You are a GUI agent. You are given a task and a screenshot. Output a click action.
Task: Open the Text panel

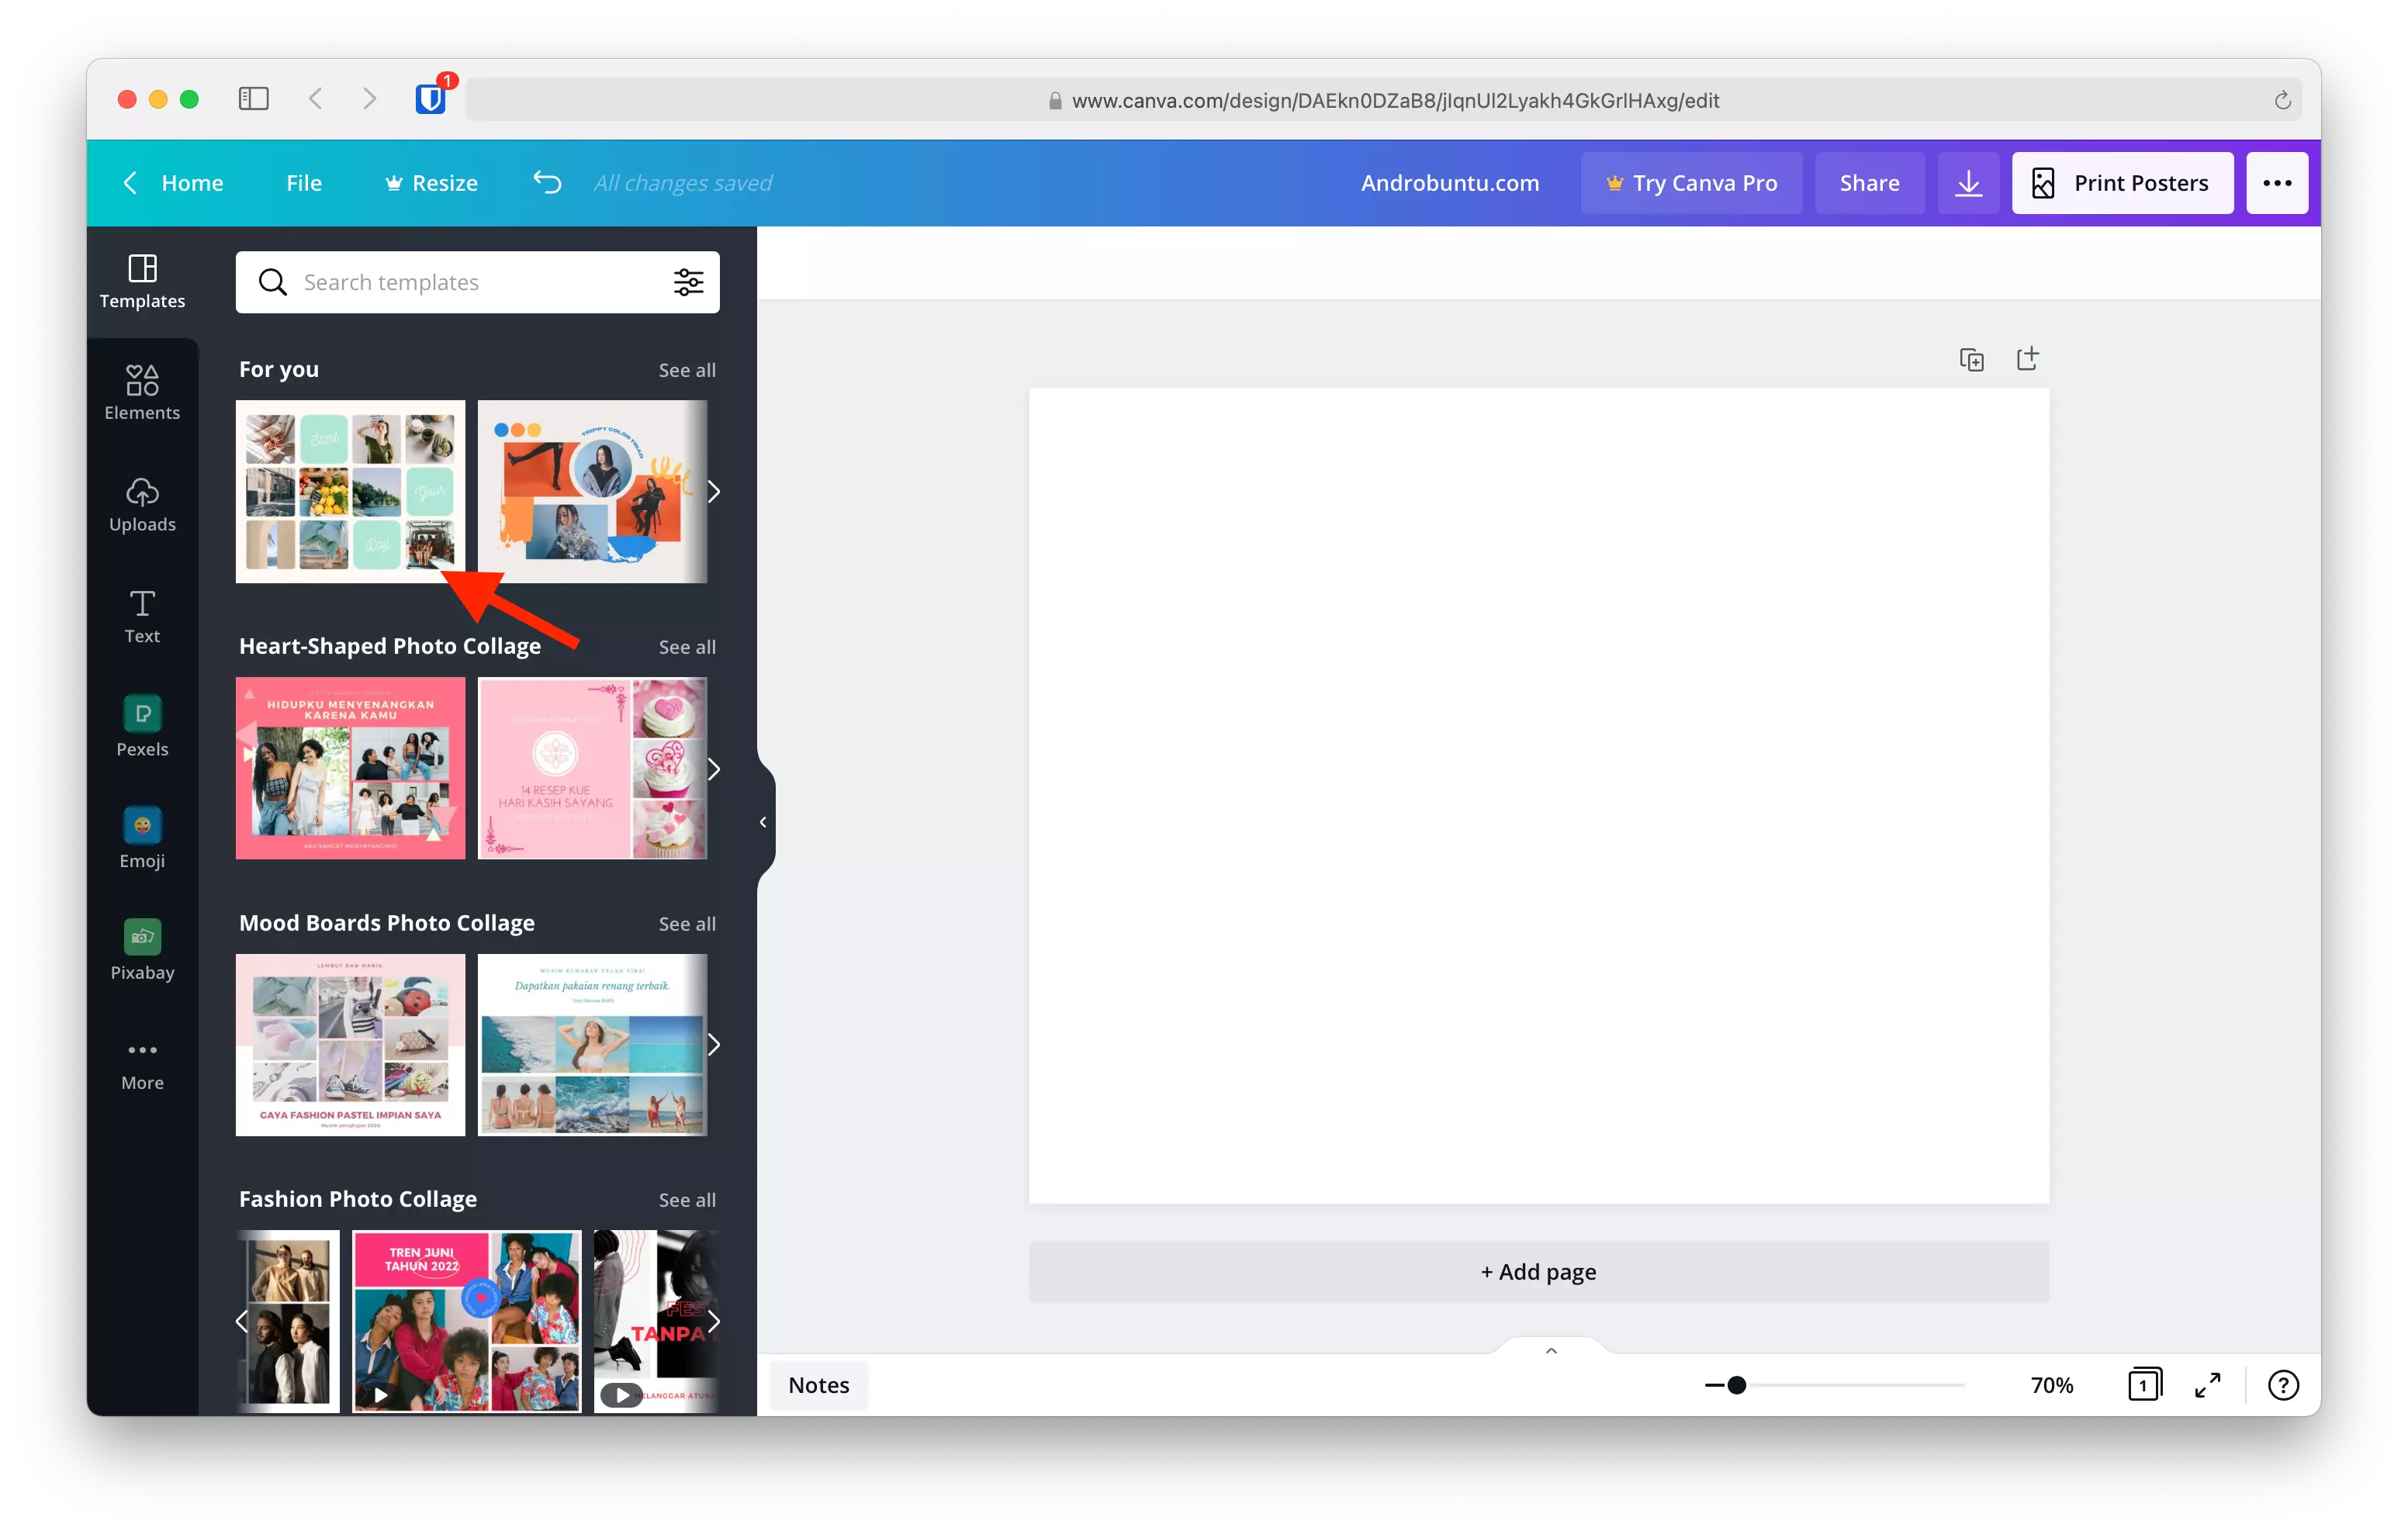[141, 616]
